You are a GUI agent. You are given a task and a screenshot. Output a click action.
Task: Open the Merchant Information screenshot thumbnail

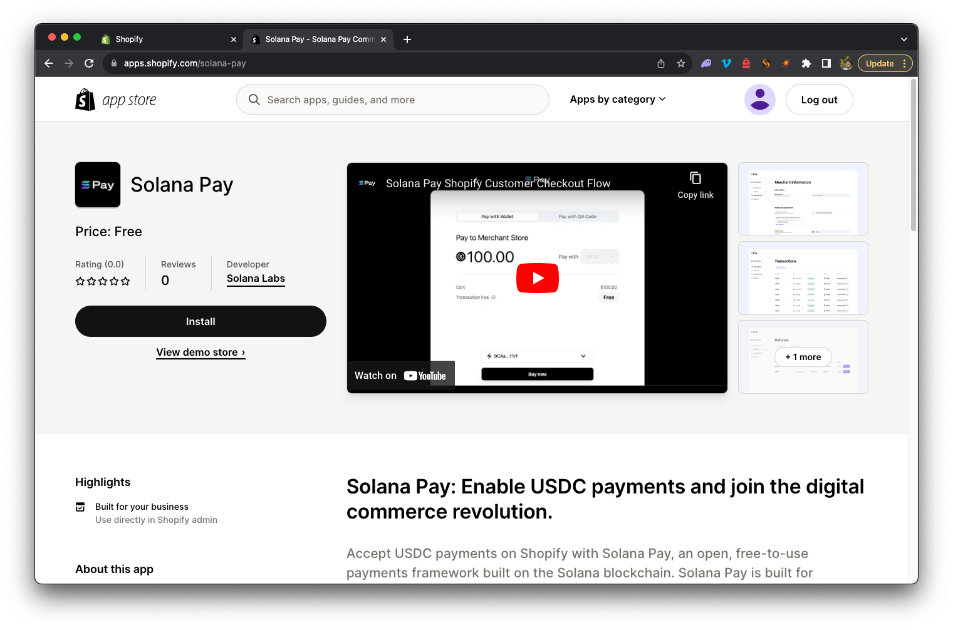(x=803, y=199)
